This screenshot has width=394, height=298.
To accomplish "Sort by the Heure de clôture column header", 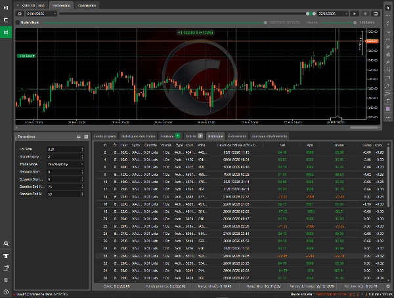I will (236, 145).
